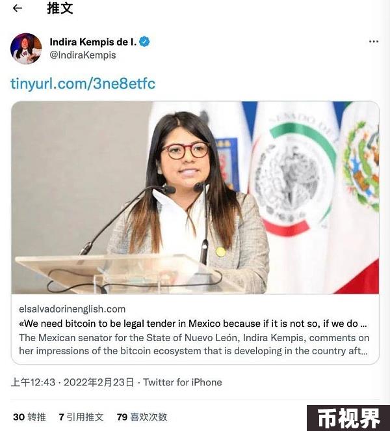
Task: Click the 币视界 watermark logo
Action: [348, 418]
